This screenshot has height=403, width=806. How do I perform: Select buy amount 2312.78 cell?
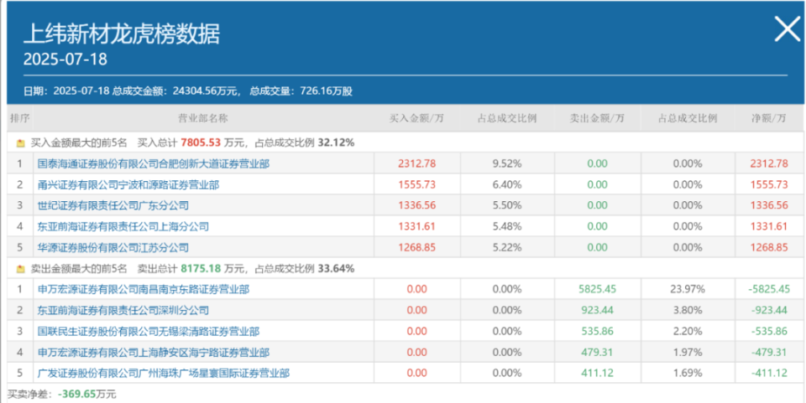coord(417,164)
